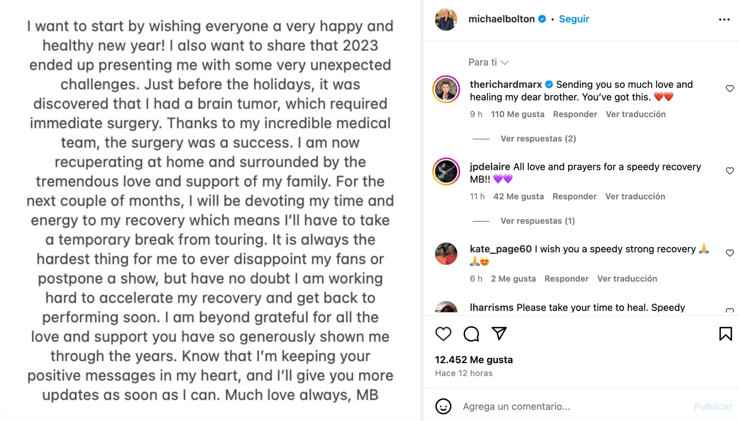Like kate_page60's comment
Screen dimensions: 739x421
(730, 253)
